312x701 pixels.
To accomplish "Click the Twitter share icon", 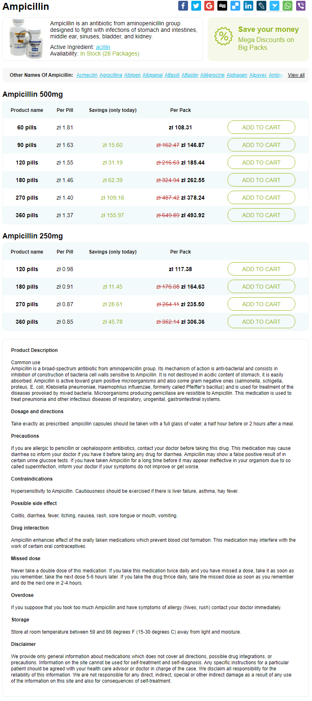I will [196, 6].
